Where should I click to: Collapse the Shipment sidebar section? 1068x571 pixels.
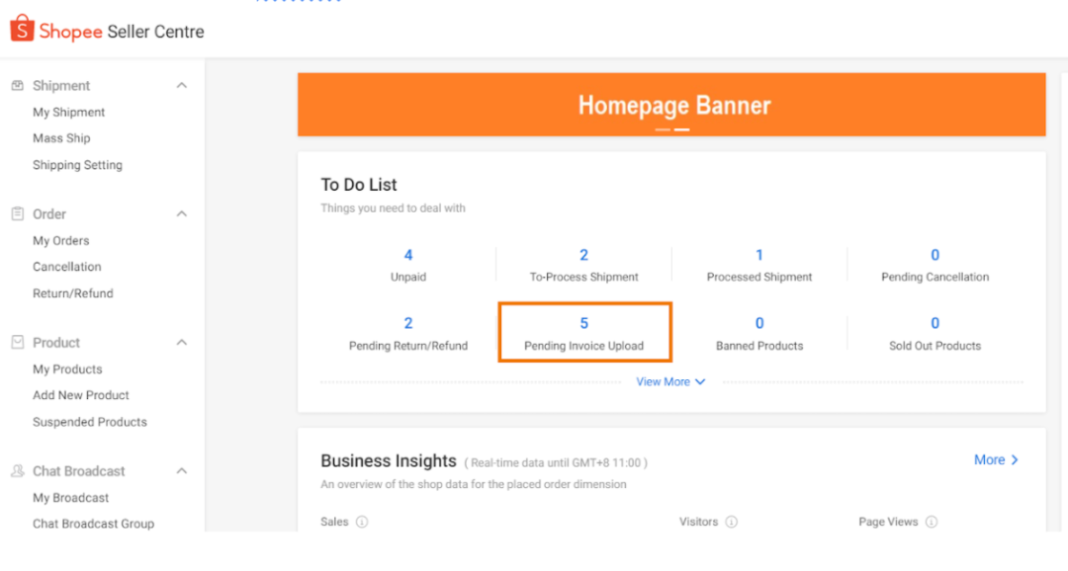tap(182, 86)
